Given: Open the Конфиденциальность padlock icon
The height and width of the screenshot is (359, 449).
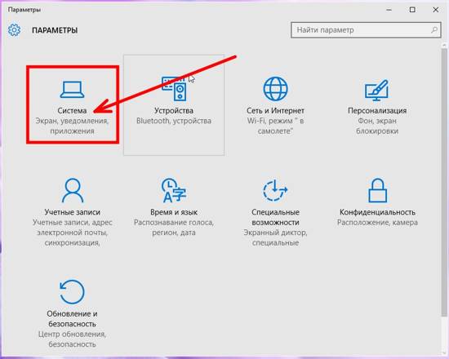Looking at the screenshot, I should click(377, 190).
